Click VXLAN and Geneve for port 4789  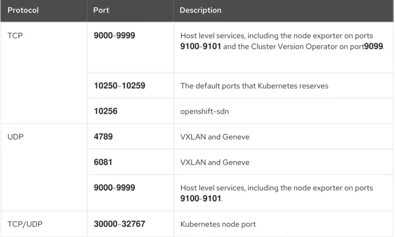point(215,137)
